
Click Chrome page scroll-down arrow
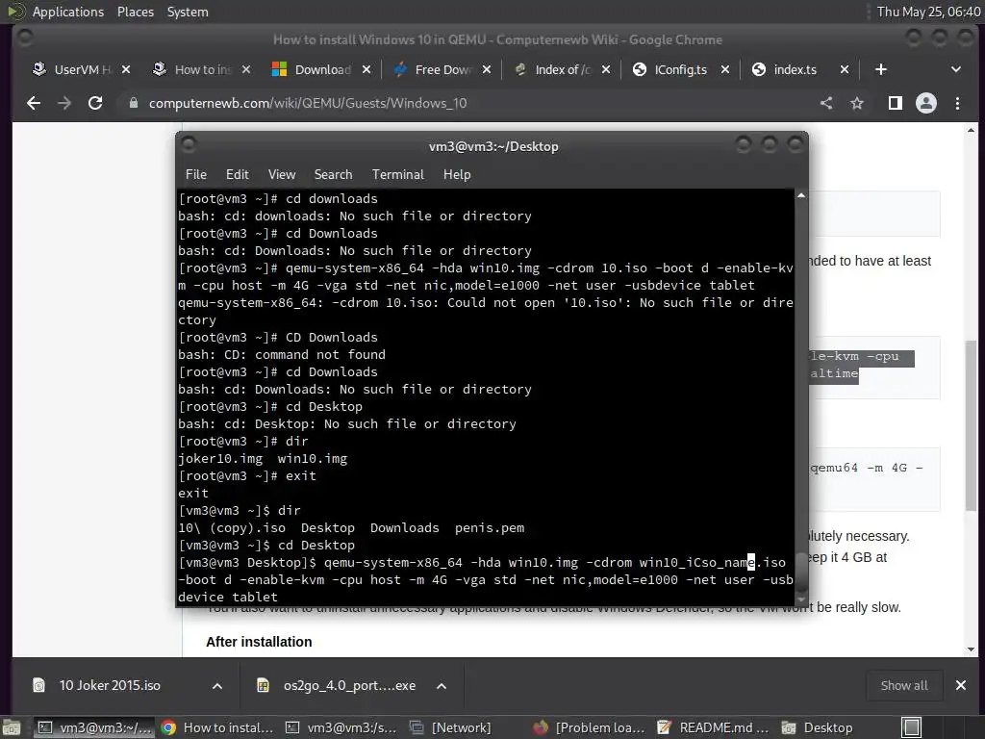coord(972,650)
